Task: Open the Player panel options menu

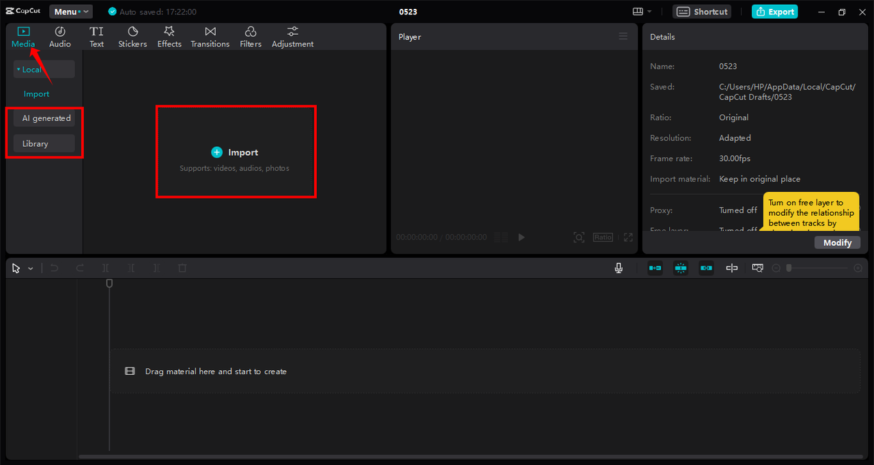Action: [x=623, y=36]
